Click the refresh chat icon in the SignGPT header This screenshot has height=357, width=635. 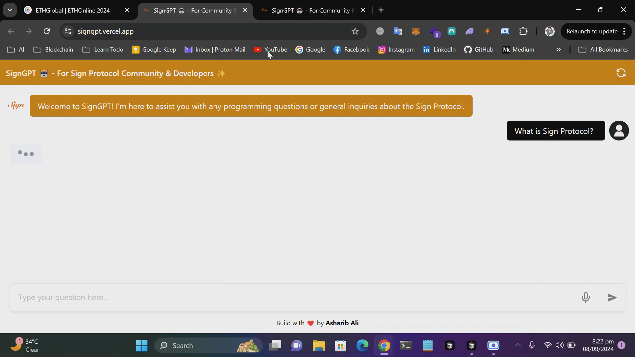[621, 73]
